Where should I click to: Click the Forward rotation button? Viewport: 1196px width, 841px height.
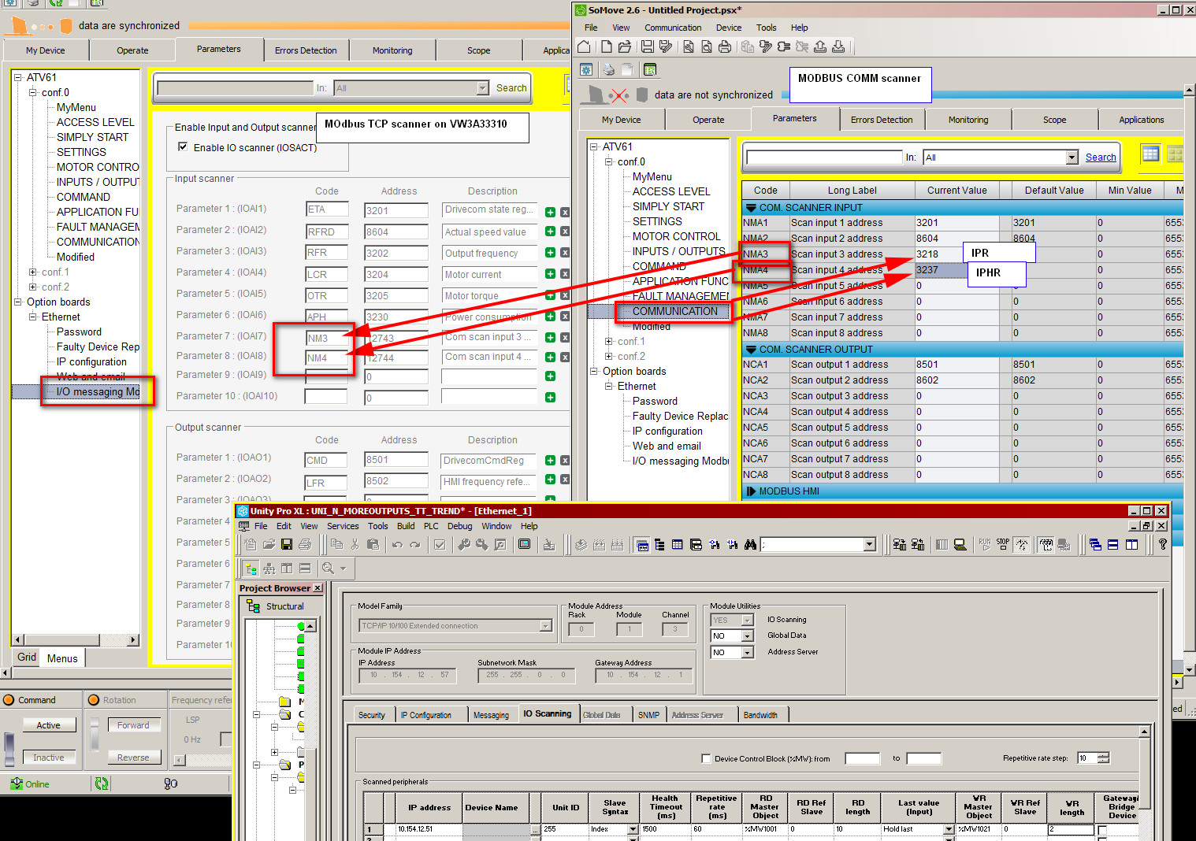pos(133,725)
